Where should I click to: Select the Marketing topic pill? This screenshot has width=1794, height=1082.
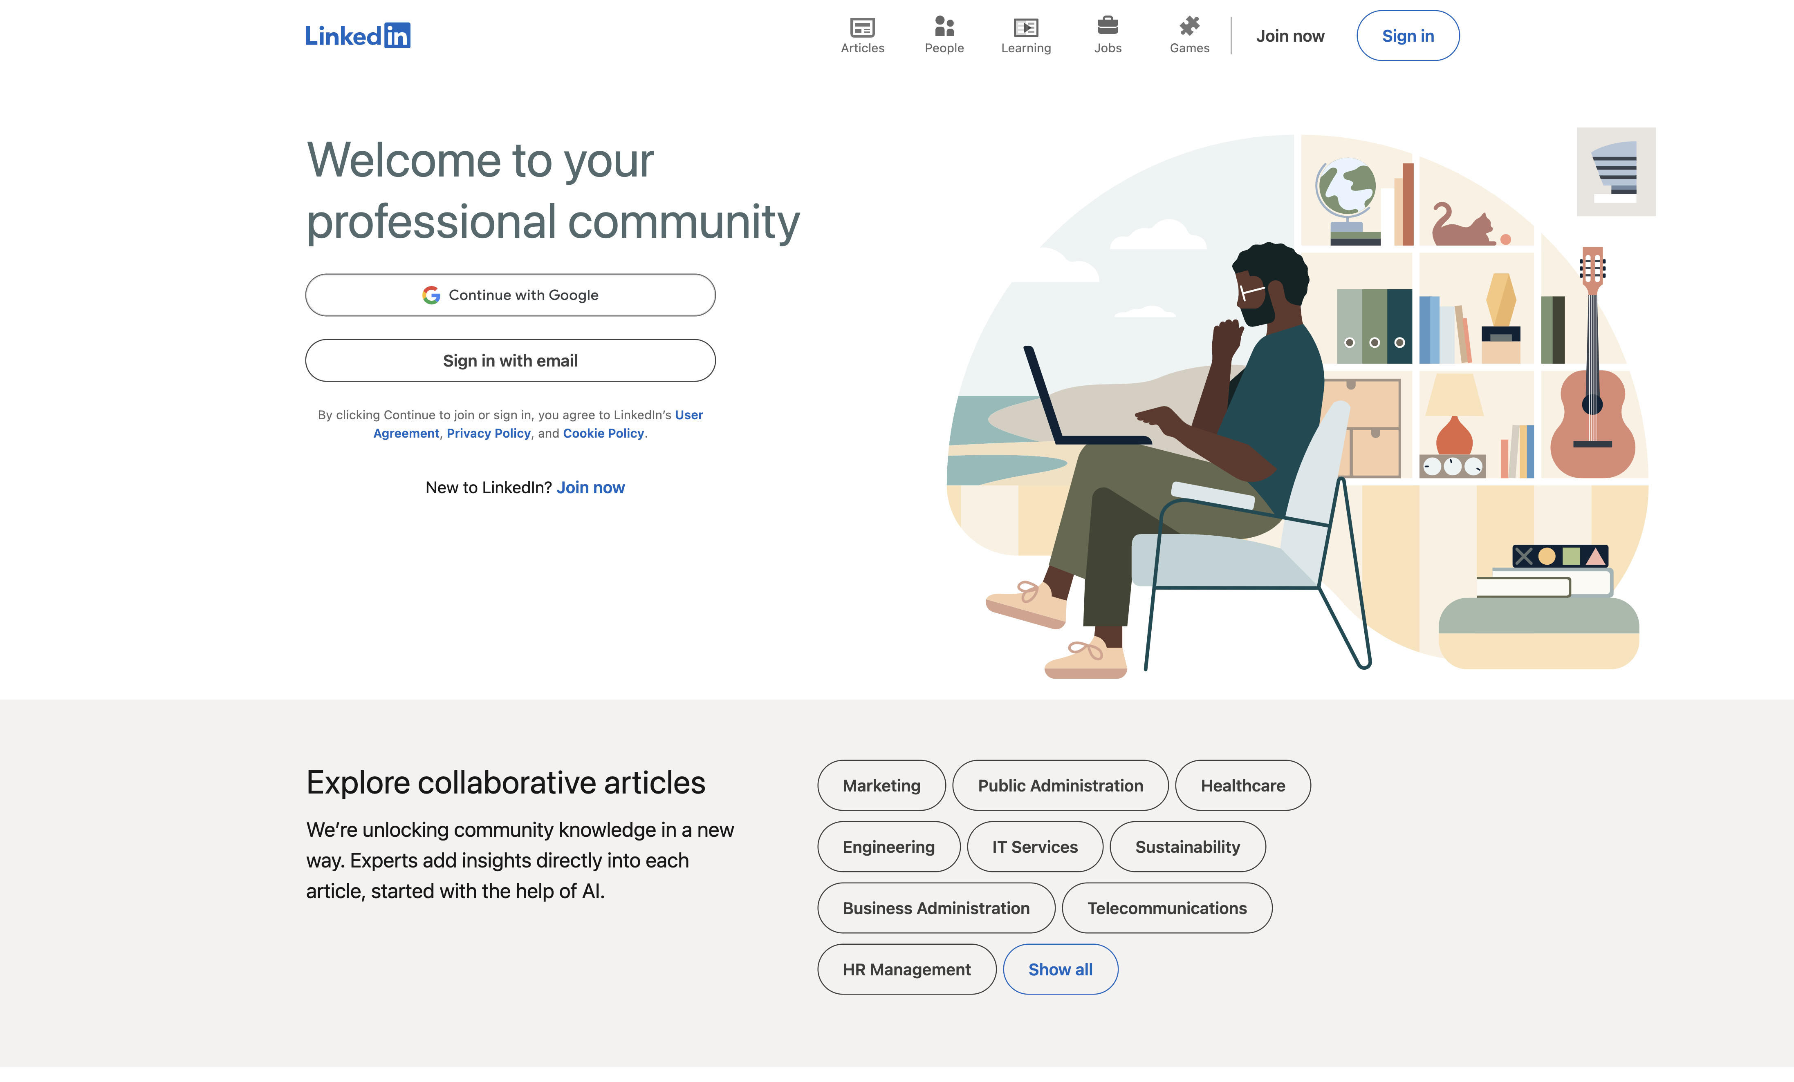point(881,785)
